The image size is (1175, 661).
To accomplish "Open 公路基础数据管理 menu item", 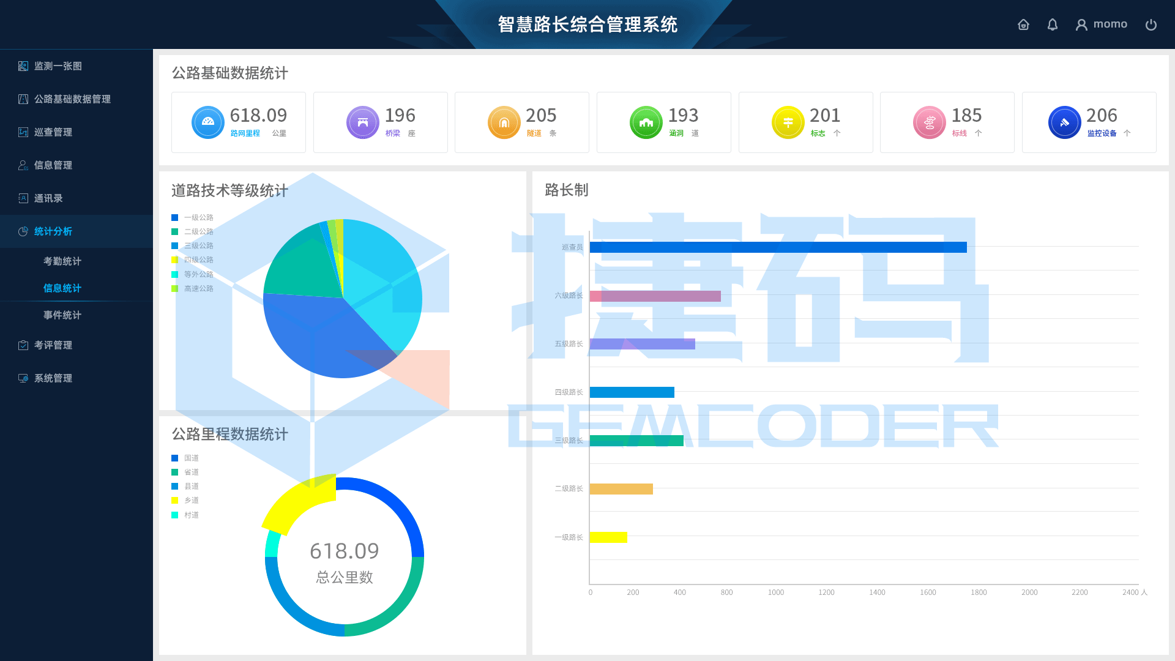I will coord(76,99).
